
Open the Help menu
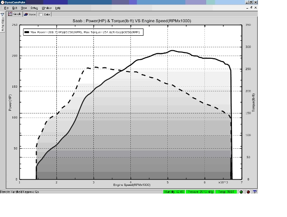[58, 8]
